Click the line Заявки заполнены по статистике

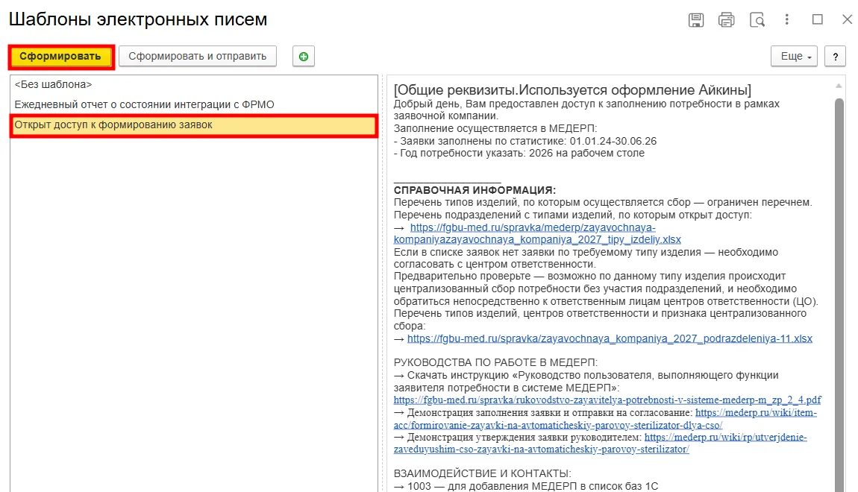[x=524, y=141]
